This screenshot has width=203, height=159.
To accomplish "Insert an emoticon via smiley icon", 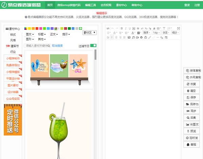I will (x=141, y=37).
